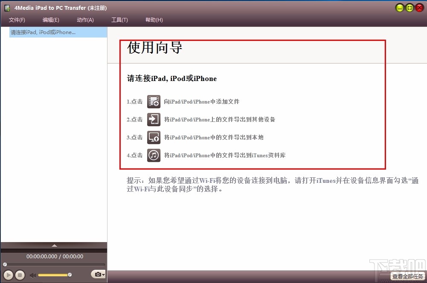Select 请连接iPad entry in sidebar

coord(43,32)
